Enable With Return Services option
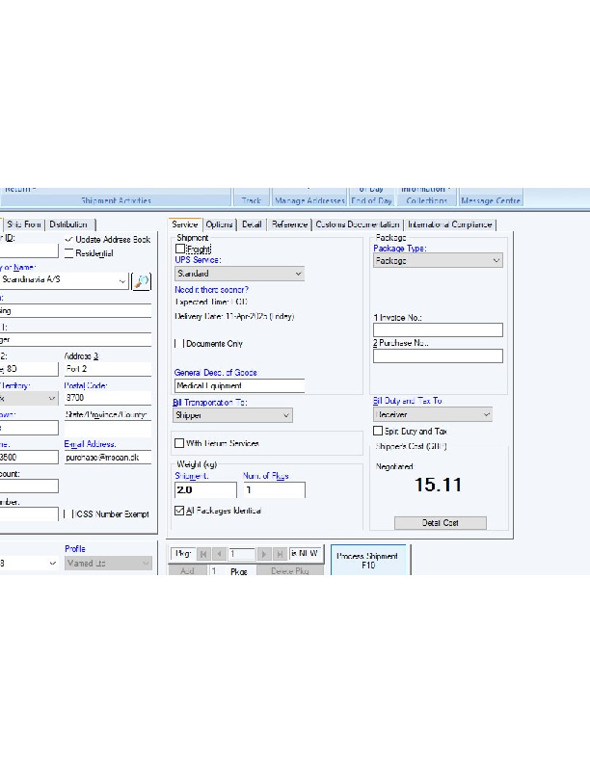The height and width of the screenshot is (763, 590). click(x=179, y=443)
